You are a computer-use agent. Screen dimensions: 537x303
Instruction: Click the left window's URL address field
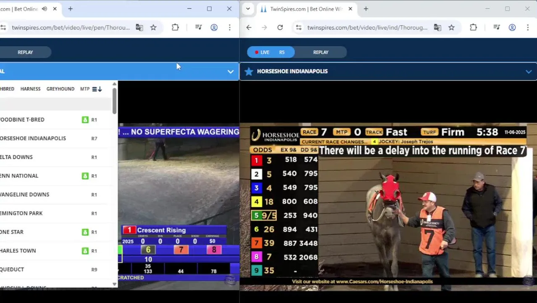click(71, 27)
